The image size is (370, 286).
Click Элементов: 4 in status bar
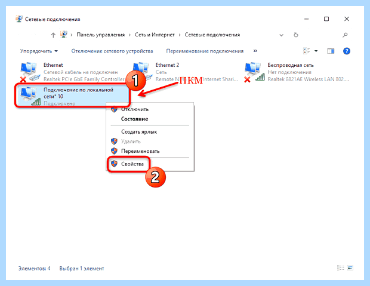(34, 268)
